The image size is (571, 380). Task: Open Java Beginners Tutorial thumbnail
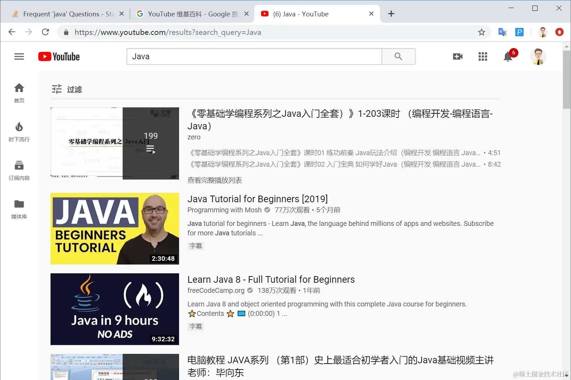click(x=115, y=229)
